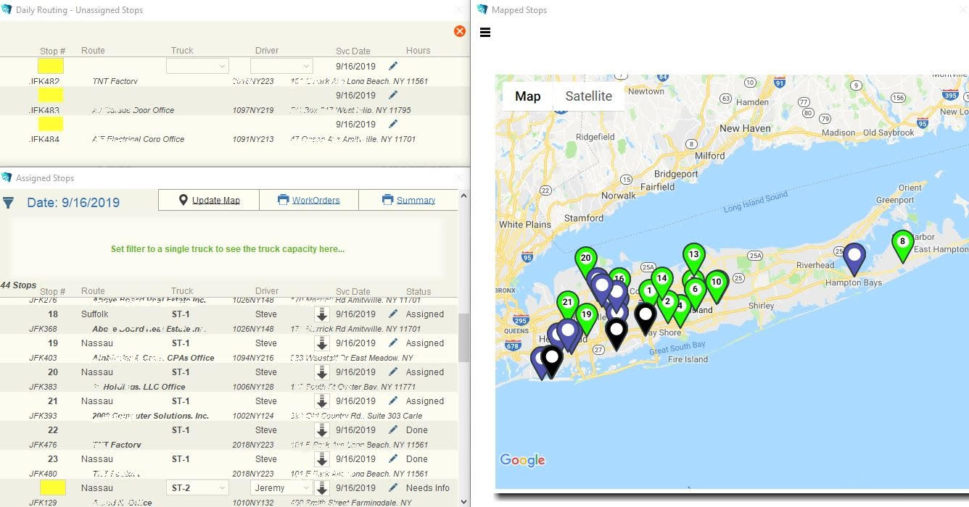
Task: Select green map marker number 16
Action: (620, 278)
